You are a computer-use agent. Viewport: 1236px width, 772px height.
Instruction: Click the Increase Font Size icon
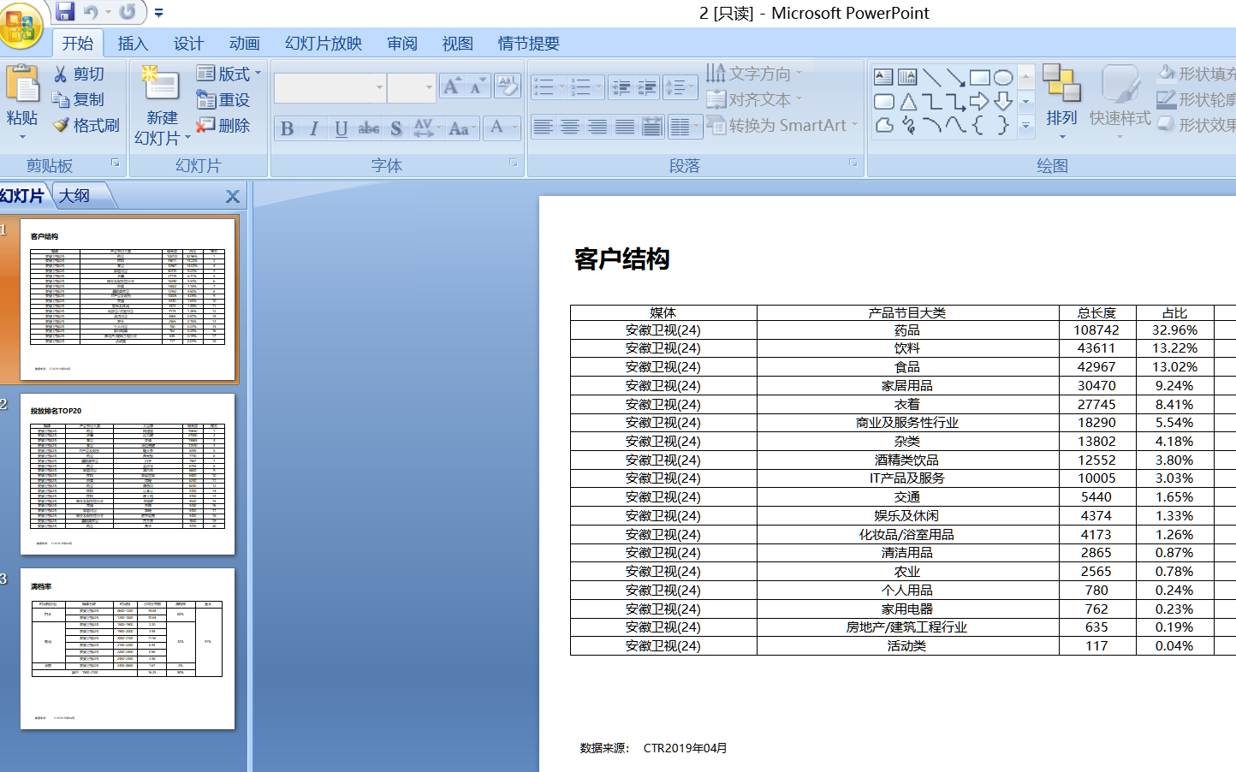click(x=451, y=86)
